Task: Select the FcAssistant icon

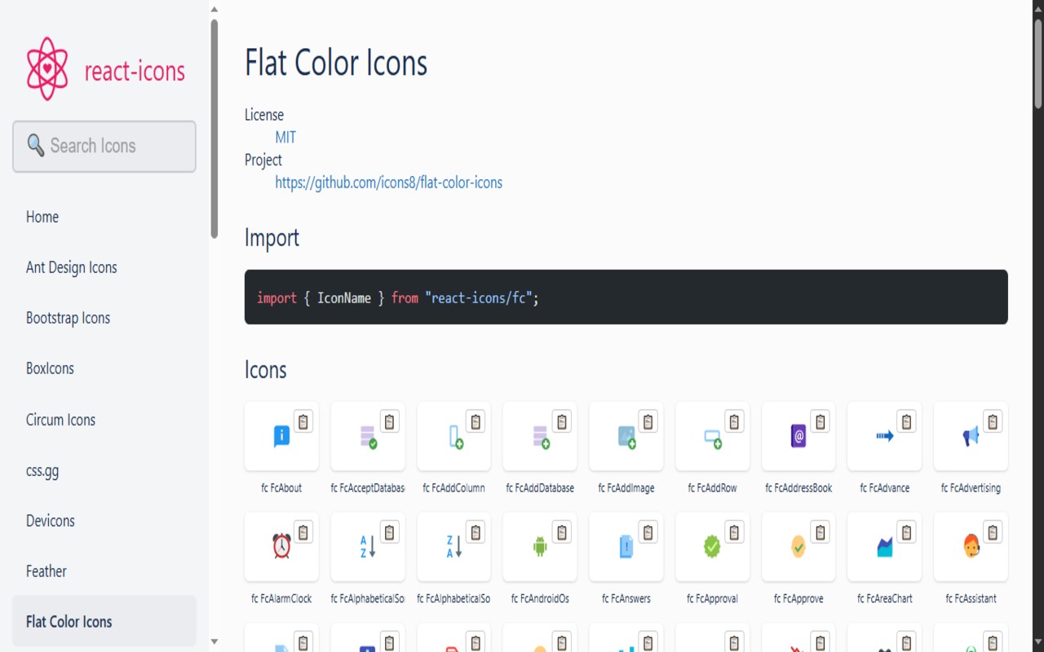Action: 971,546
